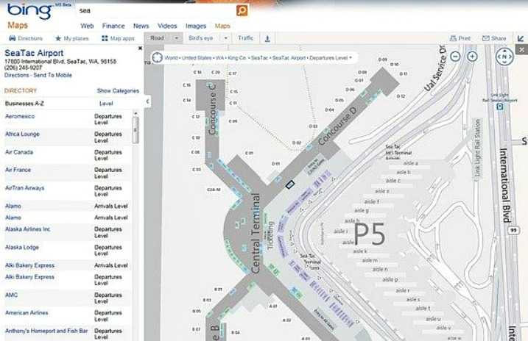Click the directory list scrollbar
Screen dimensions: 528x341
135,129
